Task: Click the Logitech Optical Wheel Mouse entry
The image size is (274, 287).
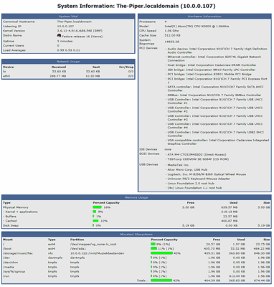Action: click(207, 174)
